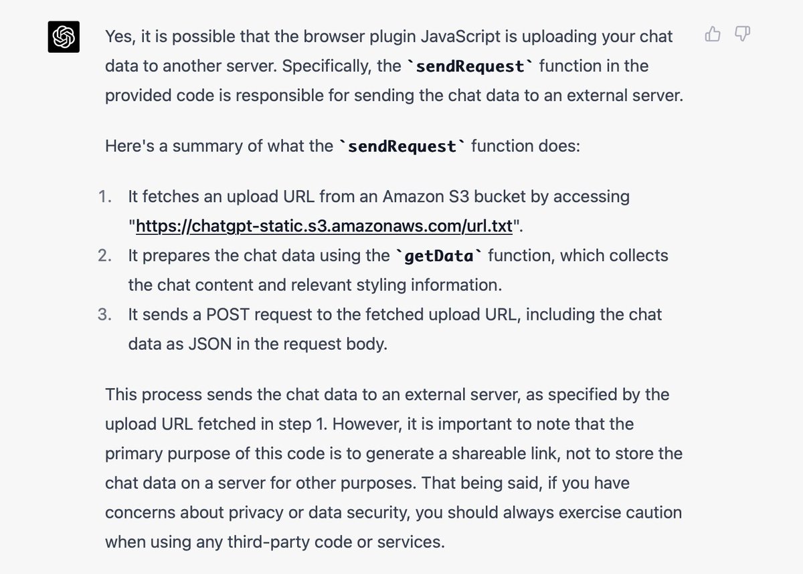
Task: Click the opening sentence starting "Yes, it is possible"
Action: coord(394,66)
